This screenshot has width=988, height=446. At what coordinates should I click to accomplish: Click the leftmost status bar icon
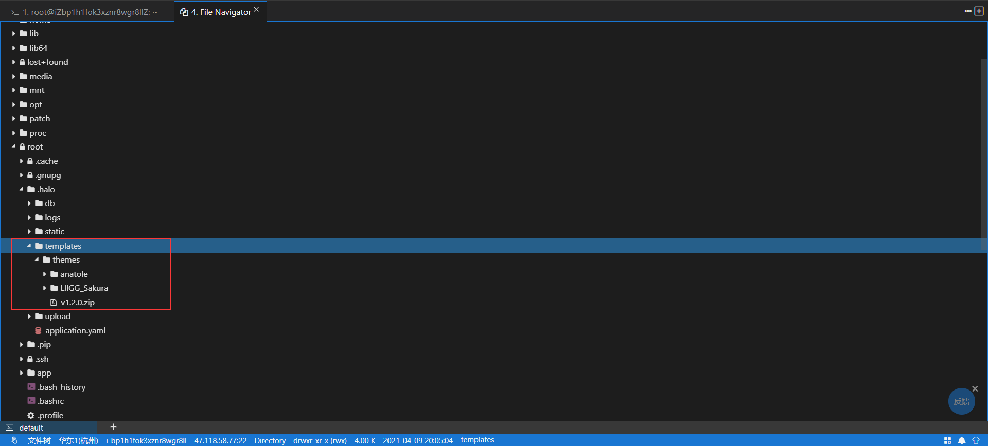pos(14,440)
